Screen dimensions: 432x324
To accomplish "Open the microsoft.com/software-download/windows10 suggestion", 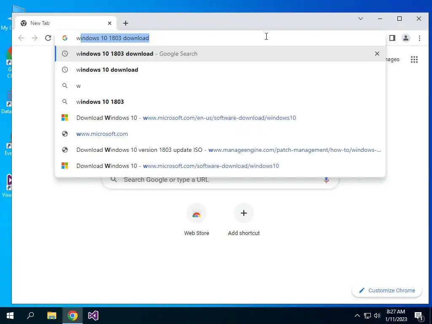I will 220,165.
